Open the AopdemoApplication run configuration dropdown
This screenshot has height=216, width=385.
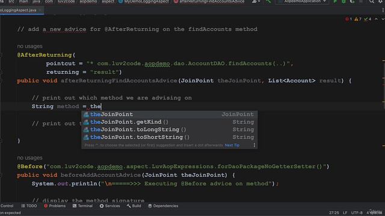coord(302,1)
